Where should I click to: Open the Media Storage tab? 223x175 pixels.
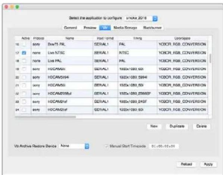click(125, 28)
